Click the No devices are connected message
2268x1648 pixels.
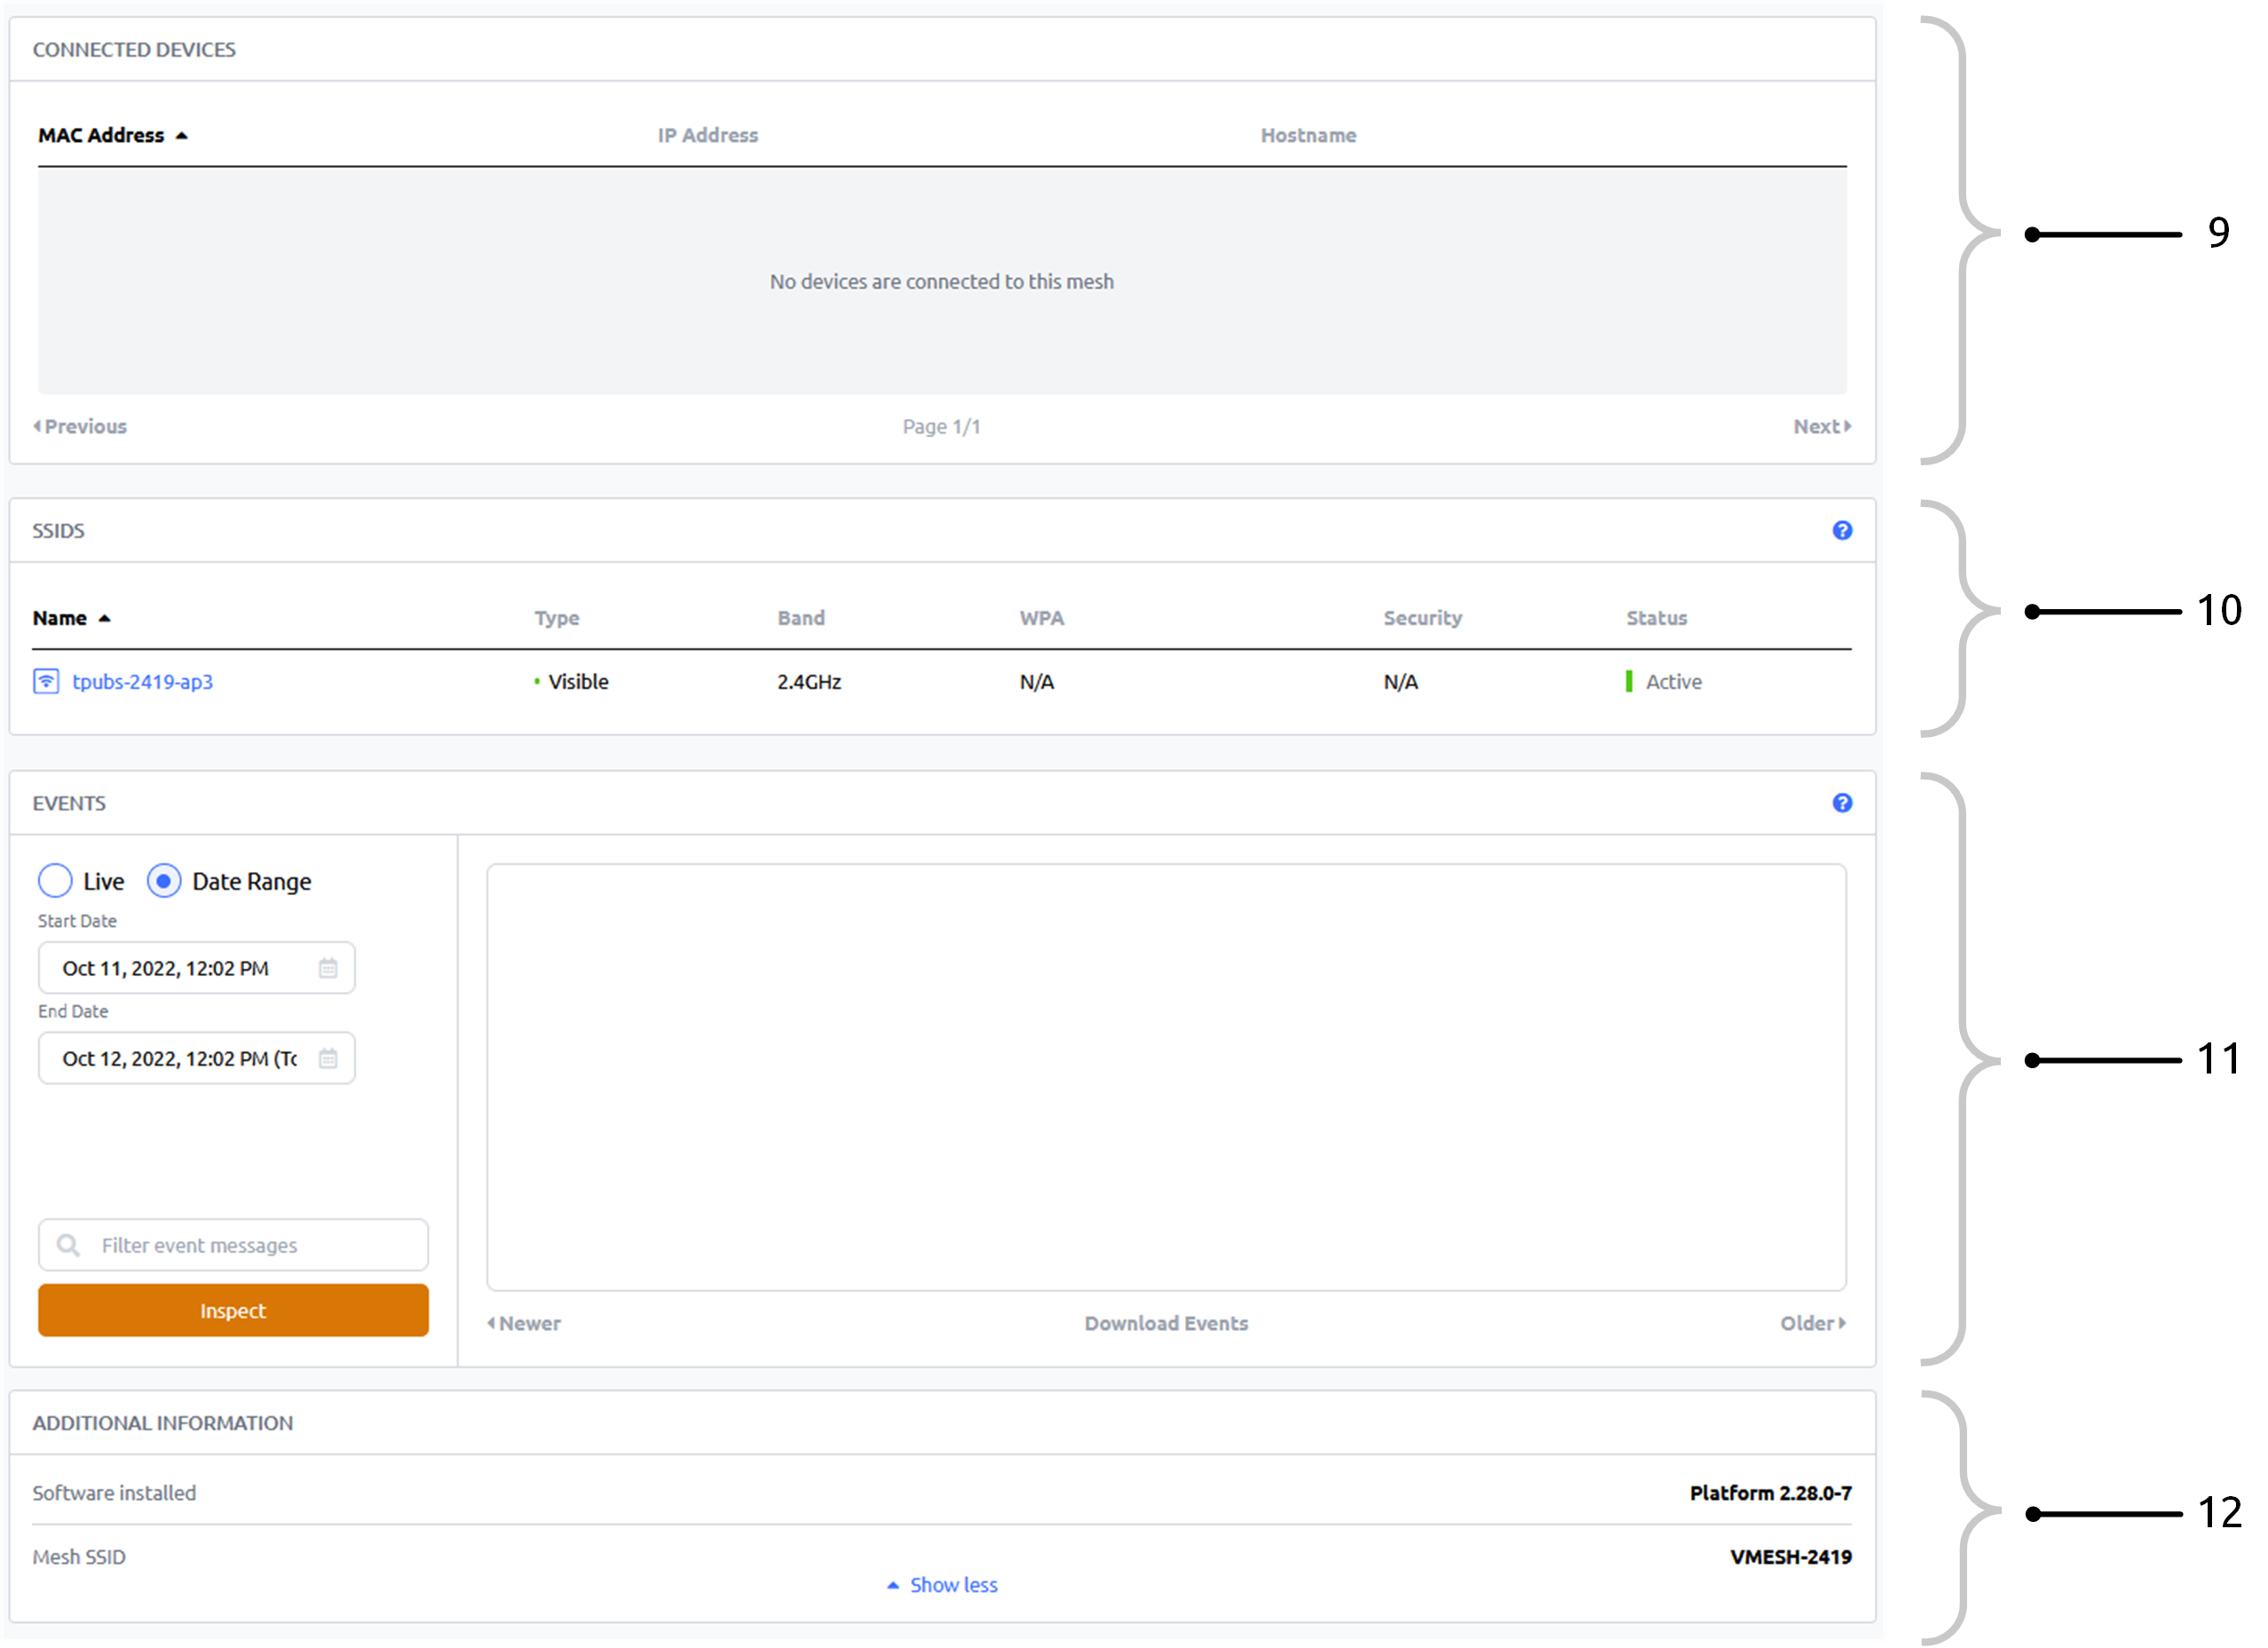941,282
